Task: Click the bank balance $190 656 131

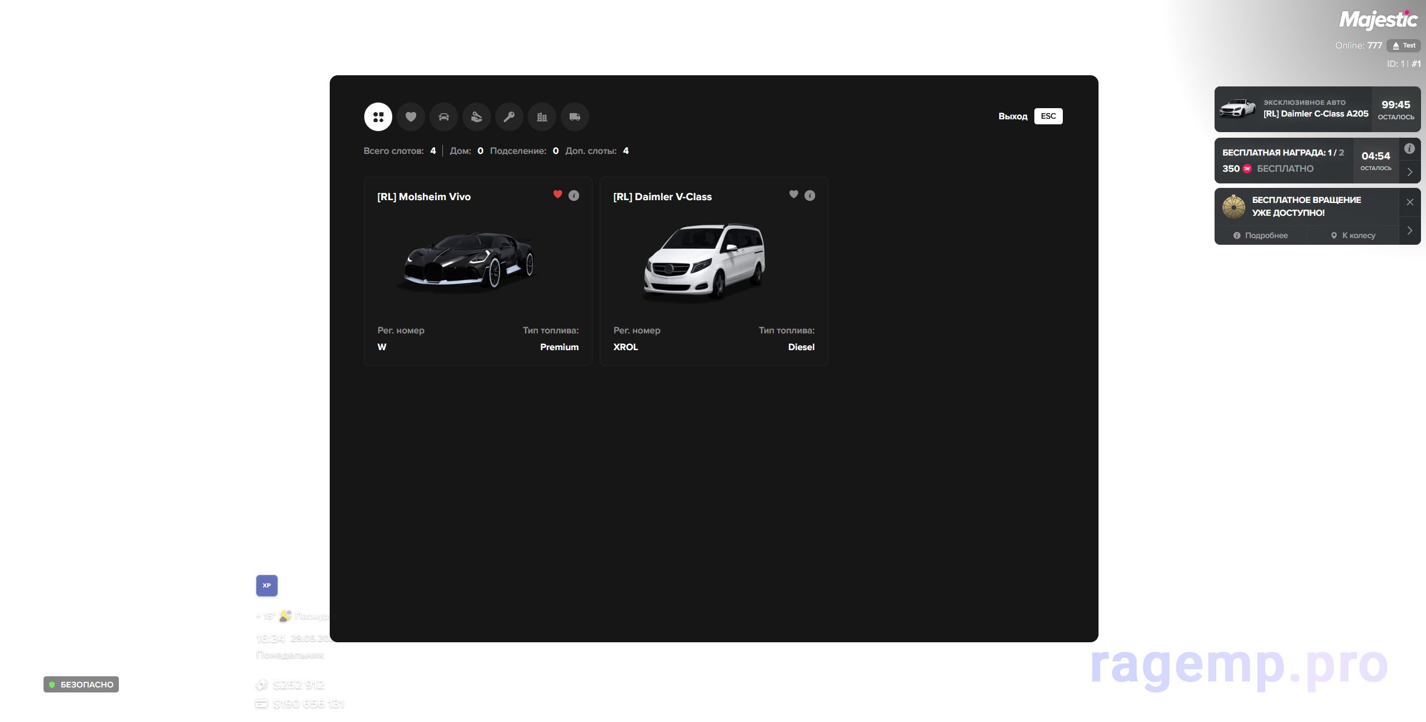Action: click(309, 704)
